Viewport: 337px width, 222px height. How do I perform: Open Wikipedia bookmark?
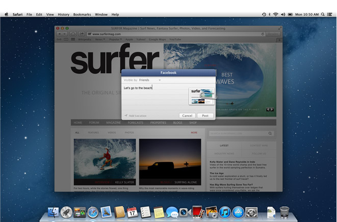click(85, 40)
